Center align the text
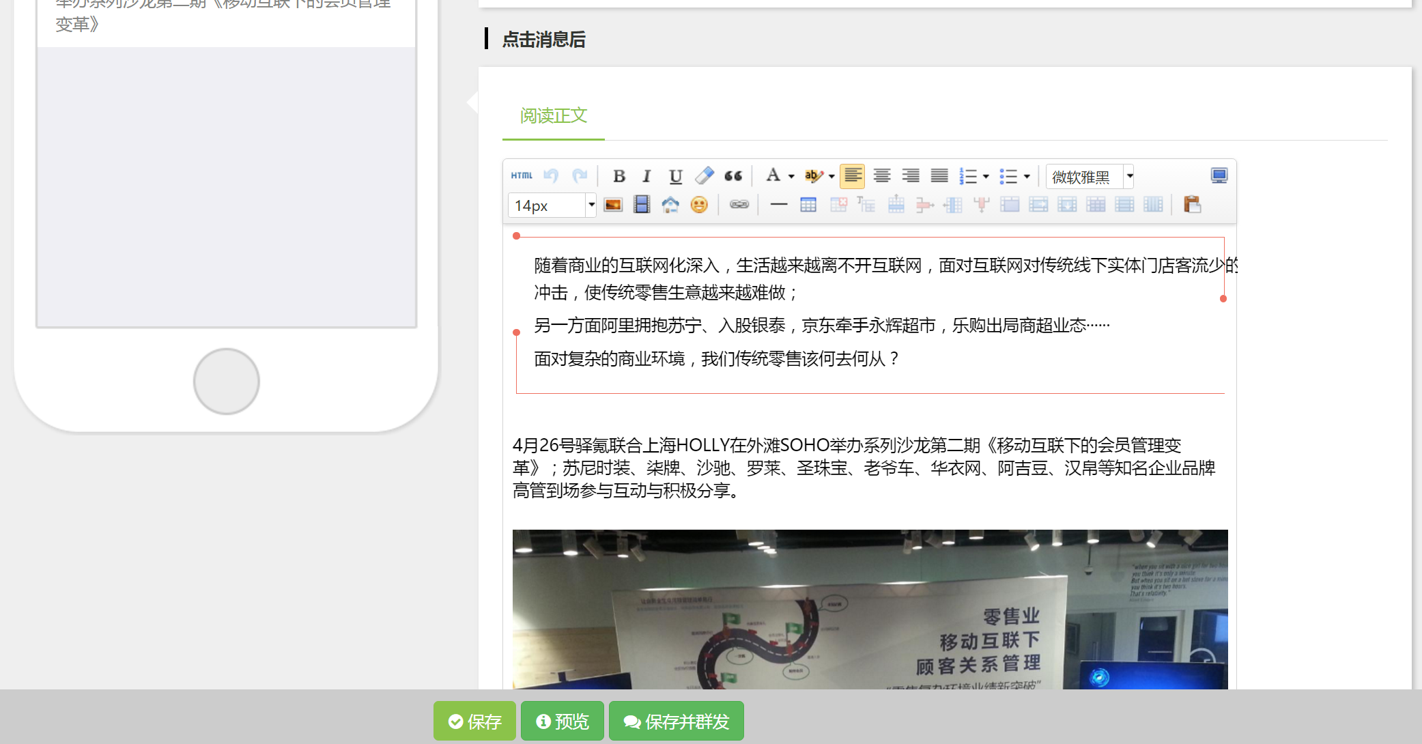The image size is (1422, 744). pos(882,176)
